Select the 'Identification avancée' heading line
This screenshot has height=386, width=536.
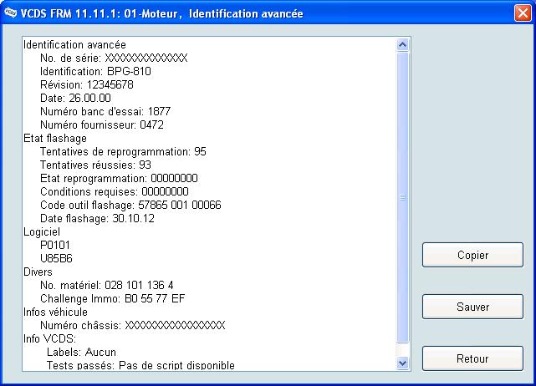[x=74, y=45]
